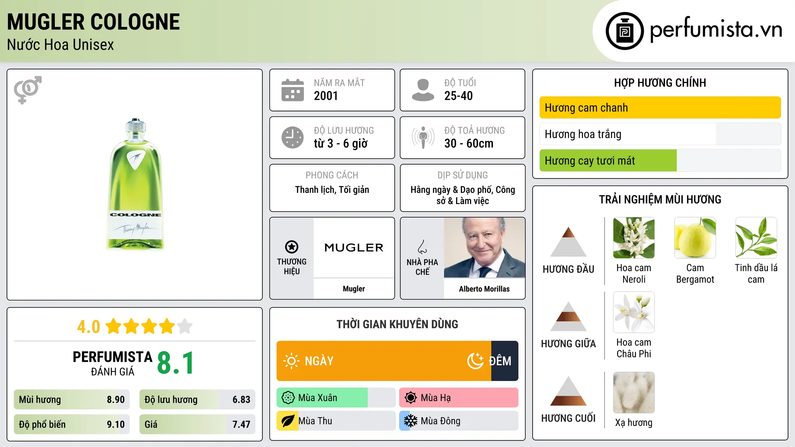Open the Mugler Cologne bottle image
The height and width of the screenshot is (447, 795).
tap(135, 184)
